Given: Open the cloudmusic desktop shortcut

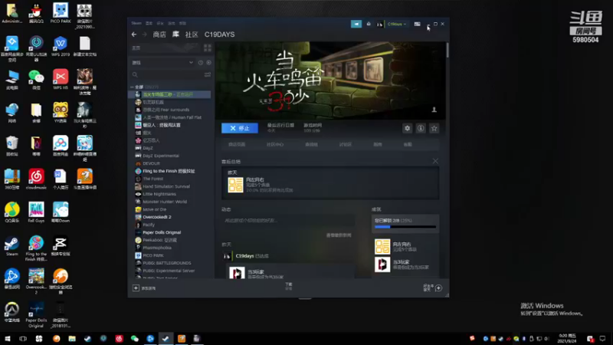Looking at the screenshot, I should click(x=36, y=179).
